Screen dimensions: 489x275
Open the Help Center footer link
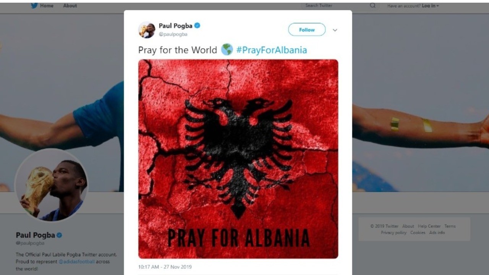point(429,226)
